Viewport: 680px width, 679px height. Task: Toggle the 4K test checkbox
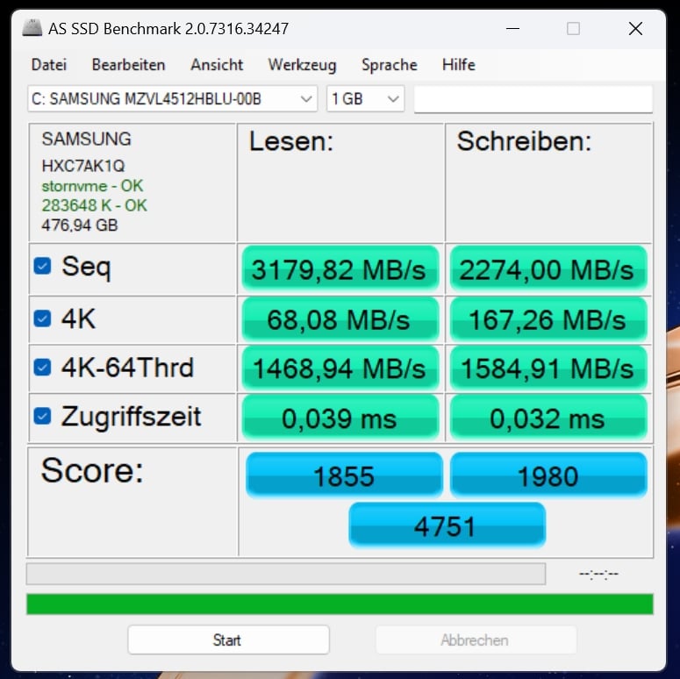[42, 318]
